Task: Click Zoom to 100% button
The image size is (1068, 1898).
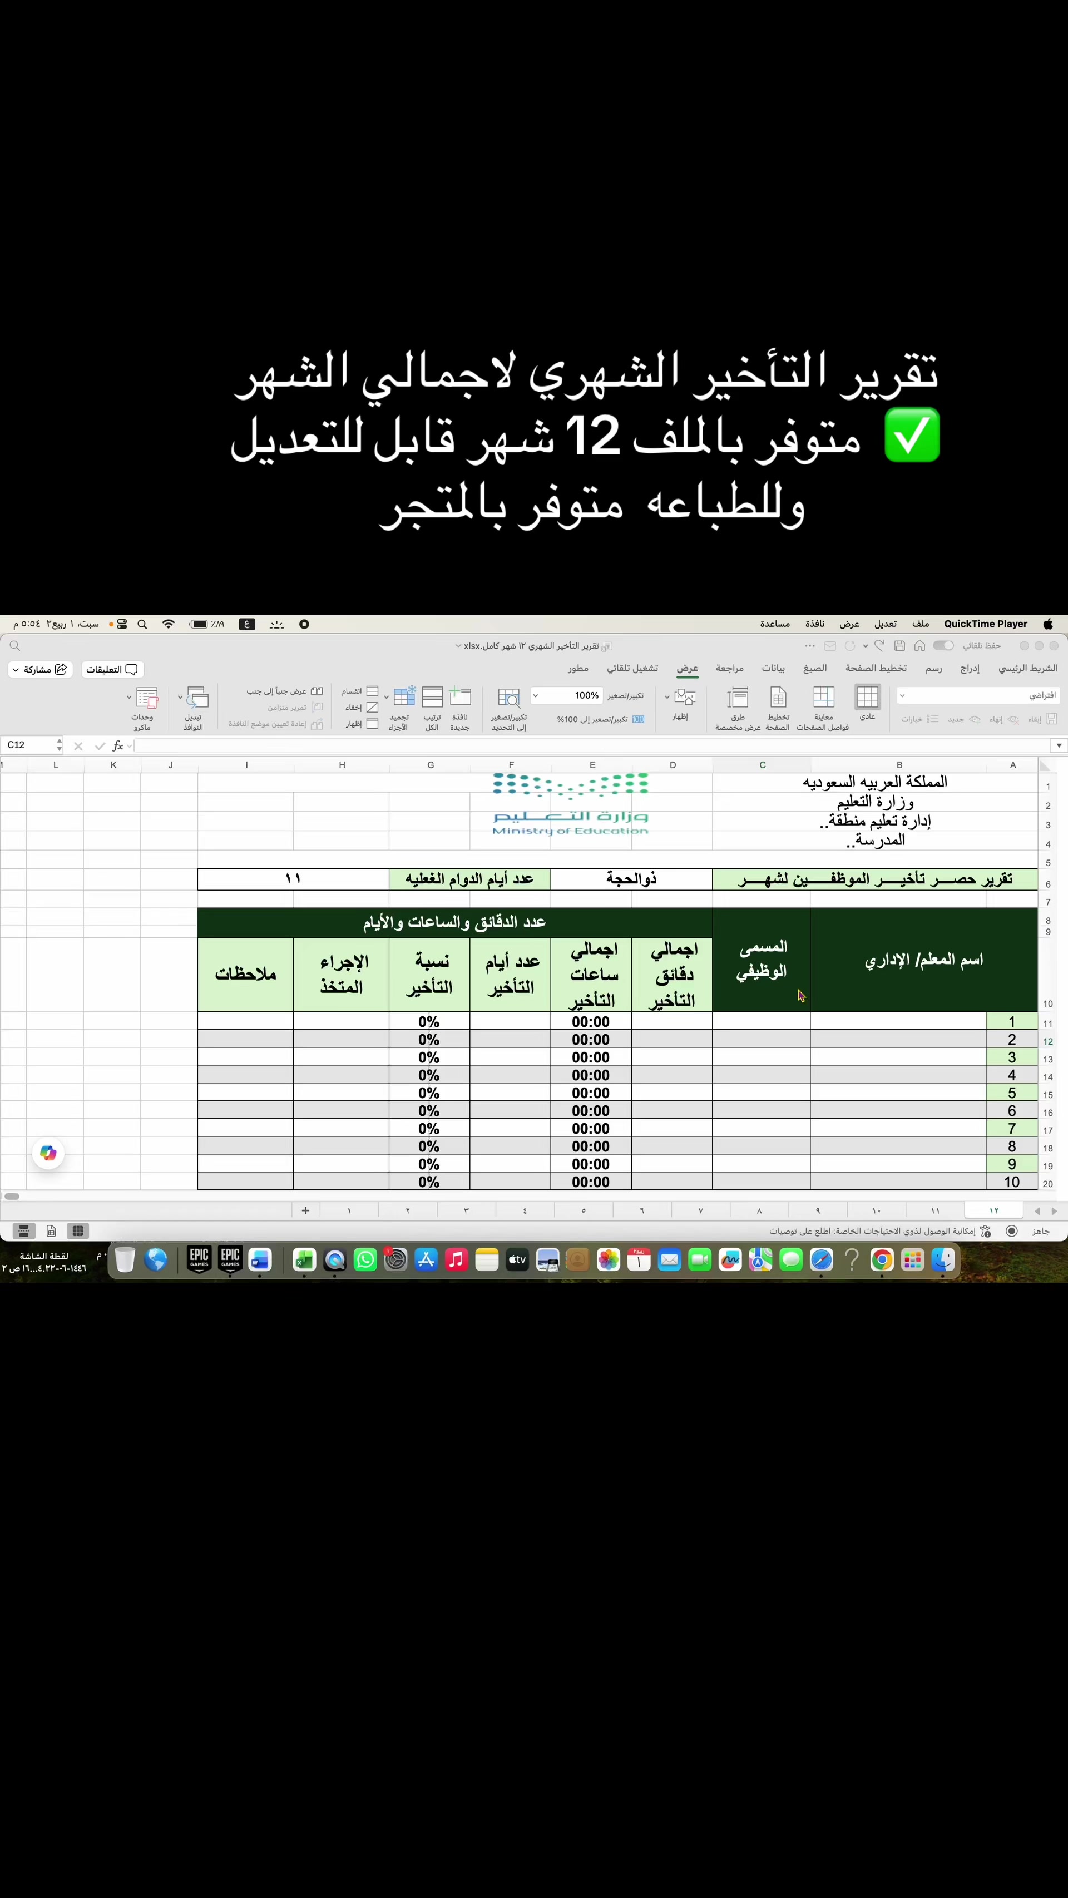Action: coord(601,719)
